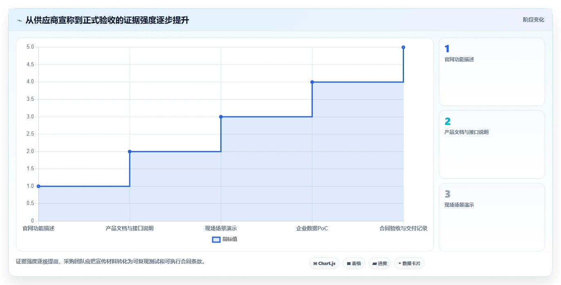
Task: Click the 合同验收与交付记录 x-axis label
Action: tap(403, 228)
